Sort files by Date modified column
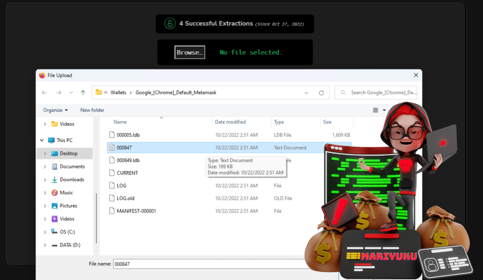 click(x=230, y=122)
